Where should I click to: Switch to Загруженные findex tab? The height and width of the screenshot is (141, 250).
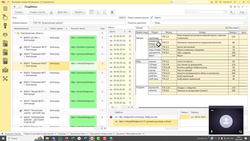78,134
